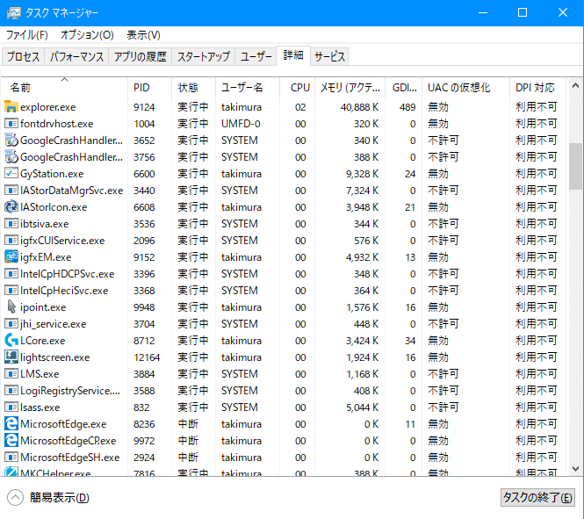The width and height of the screenshot is (584, 519).
Task: Select the 詳細 tab
Action: coord(293,56)
